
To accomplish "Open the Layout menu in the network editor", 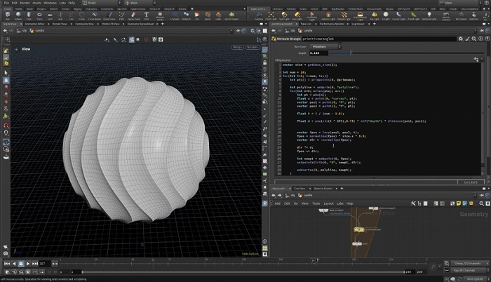I will click(328, 203).
